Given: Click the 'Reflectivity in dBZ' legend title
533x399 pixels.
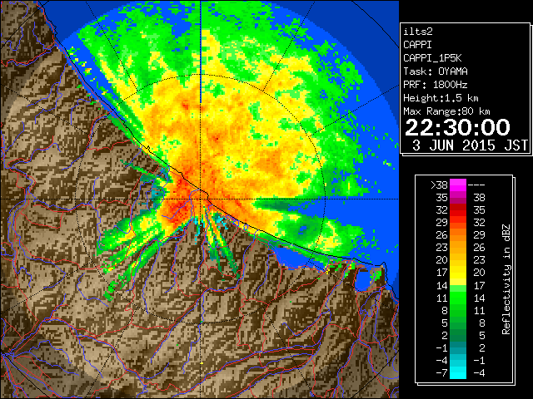Looking at the screenshot, I should point(506,279).
